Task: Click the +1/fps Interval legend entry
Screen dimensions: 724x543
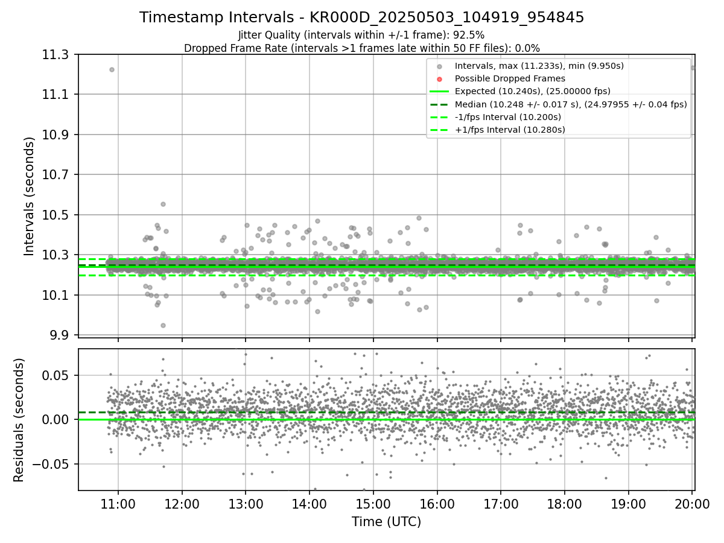Action: tap(497, 130)
